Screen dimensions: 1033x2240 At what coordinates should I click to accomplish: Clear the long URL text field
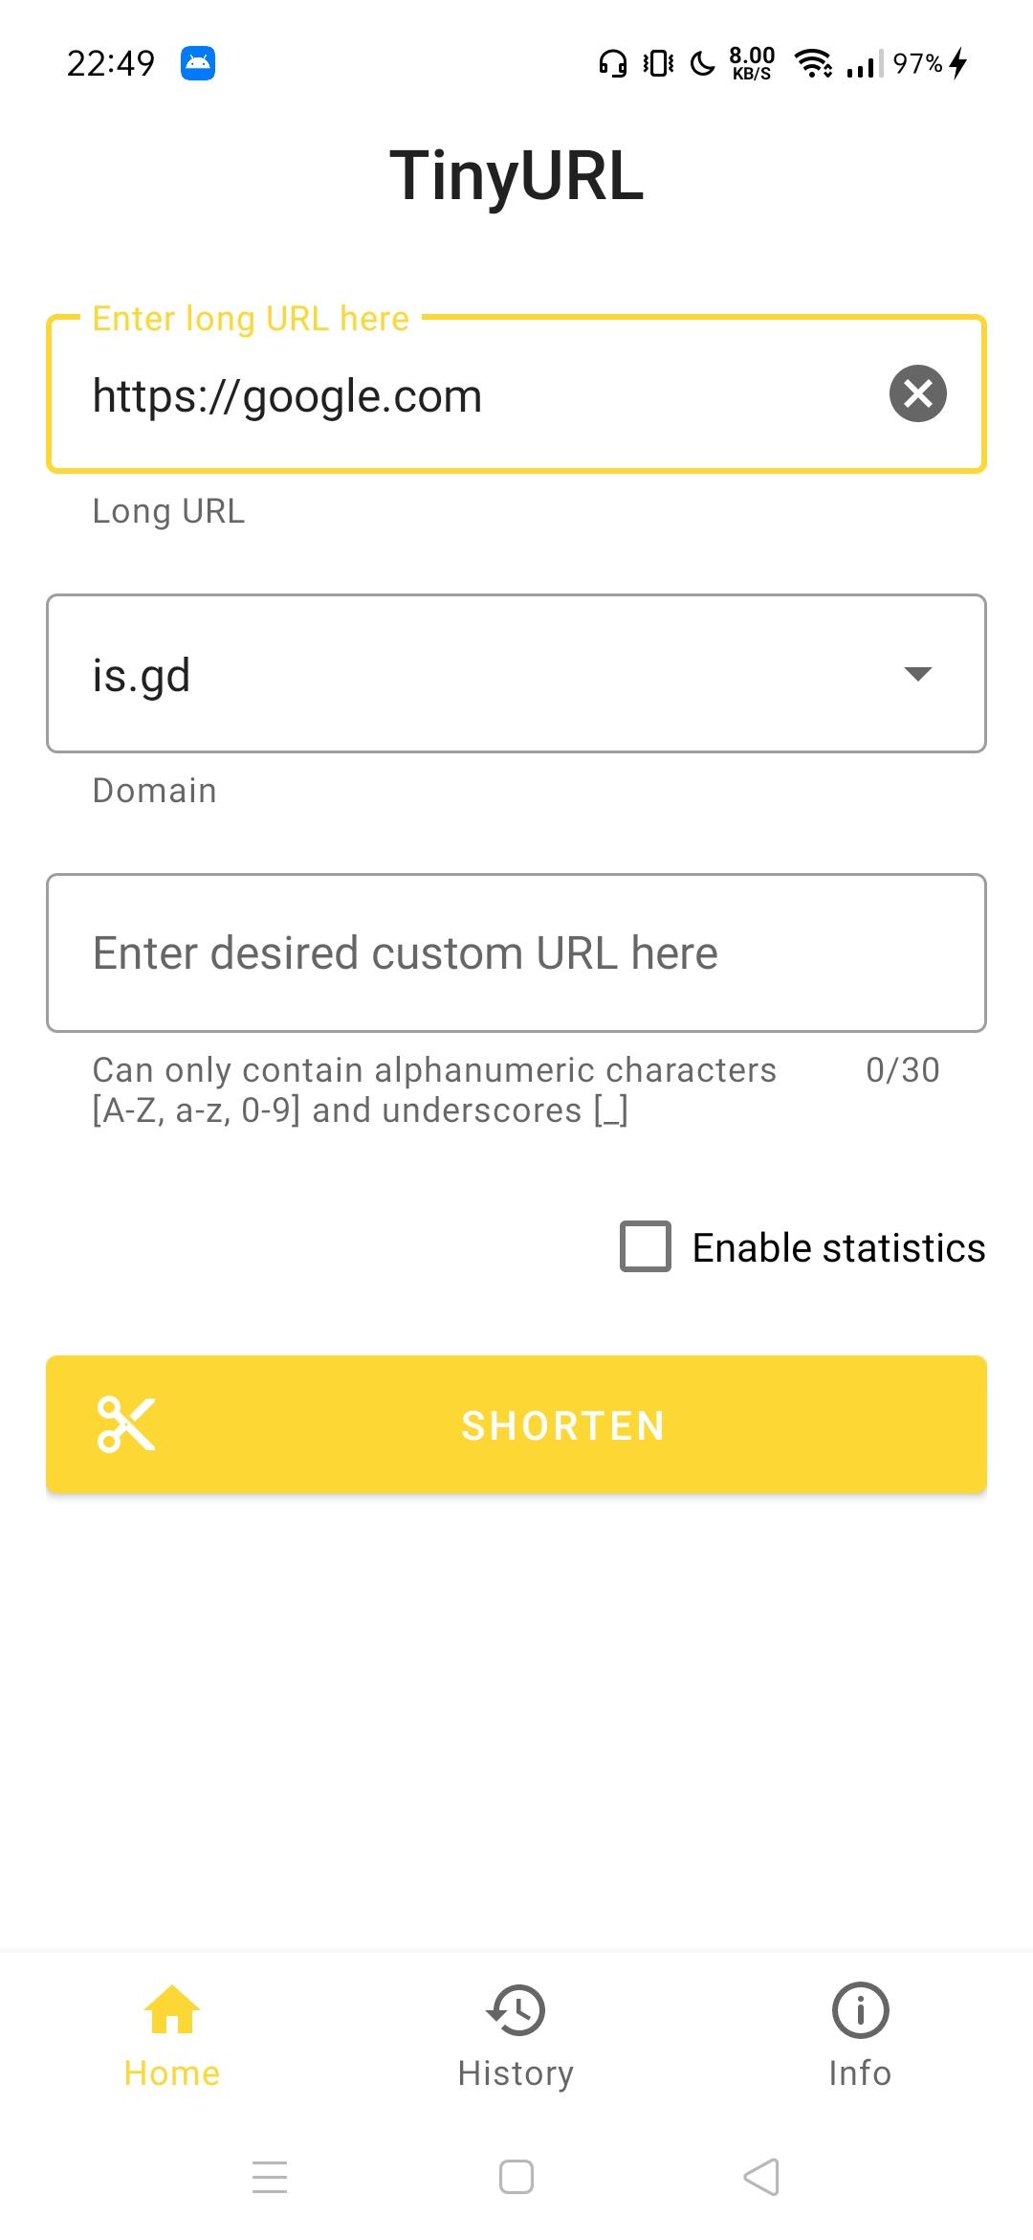coord(918,393)
